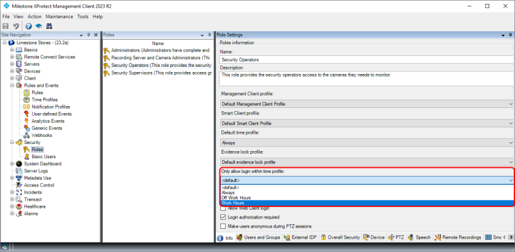The width and height of the screenshot is (515, 252).
Task: Enable Make users anonymous during PTZ sessions
Action: 223,226
